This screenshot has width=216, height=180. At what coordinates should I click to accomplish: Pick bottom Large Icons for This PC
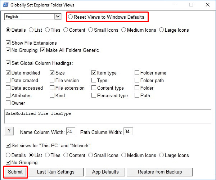tap(161, 155)
